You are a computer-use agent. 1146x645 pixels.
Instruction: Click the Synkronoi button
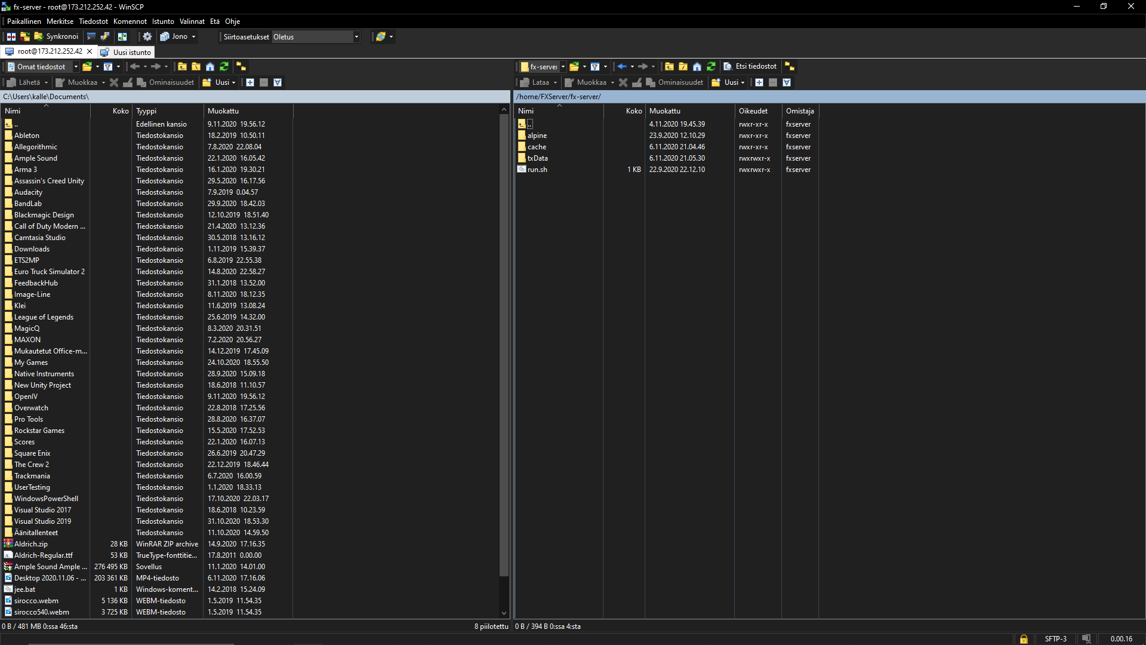tap(57, 36)
